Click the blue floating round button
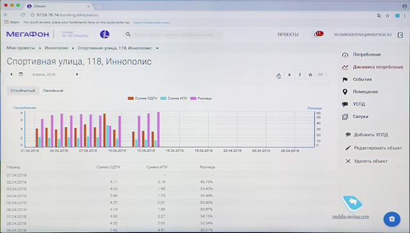Screen dimensions: 410x233 (391, 219)
